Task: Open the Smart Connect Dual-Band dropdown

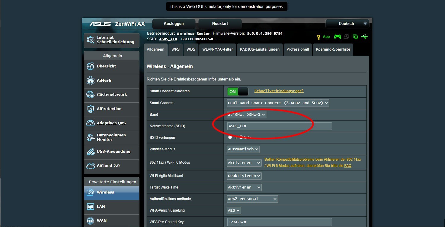Action: point(278,103)
